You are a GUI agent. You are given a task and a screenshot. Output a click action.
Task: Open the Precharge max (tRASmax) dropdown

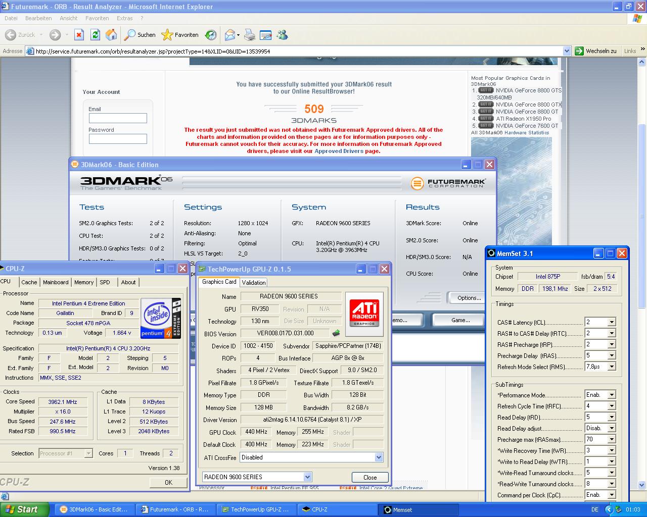[x=611, y=439]
